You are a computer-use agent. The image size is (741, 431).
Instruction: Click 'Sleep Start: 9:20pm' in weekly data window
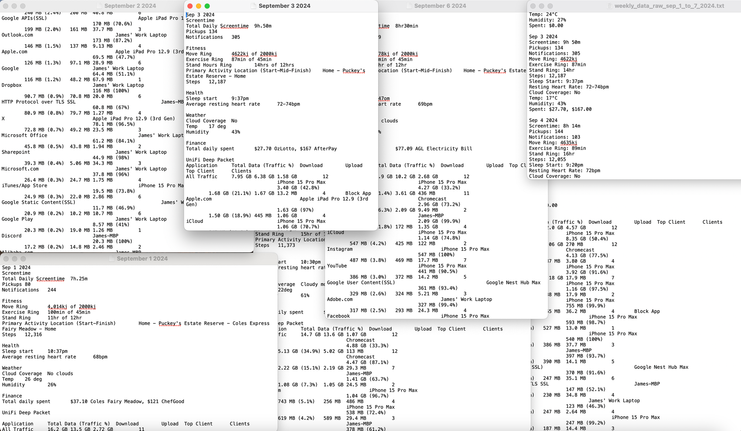coord(556,165)
